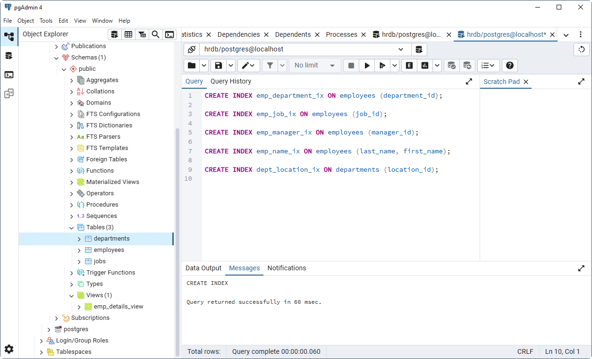
Task: Click the Commit transaction icon
Action: [x=452, y=66]
